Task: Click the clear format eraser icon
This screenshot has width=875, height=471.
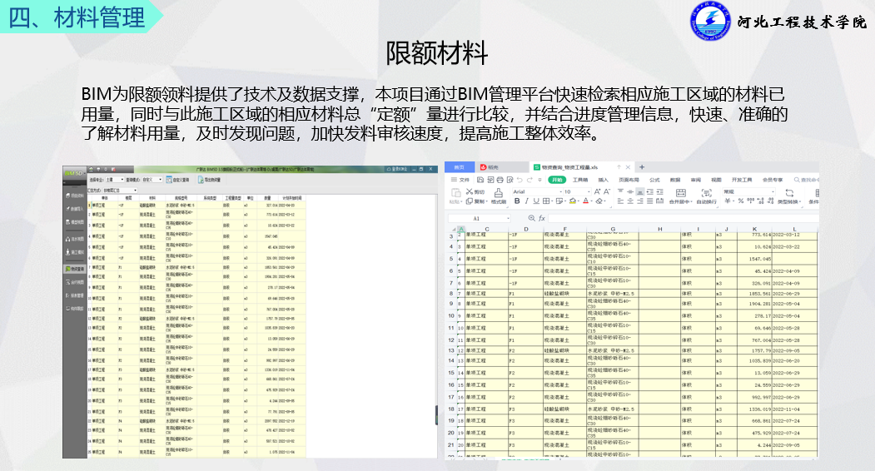Action: pos(599,201)
